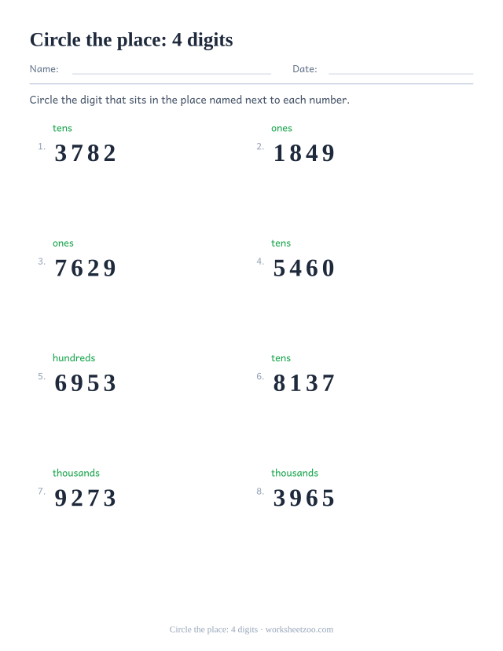Circle the tens digit 8 in 3782
This screenshot has height=651, width=503.
pos(93,153)
